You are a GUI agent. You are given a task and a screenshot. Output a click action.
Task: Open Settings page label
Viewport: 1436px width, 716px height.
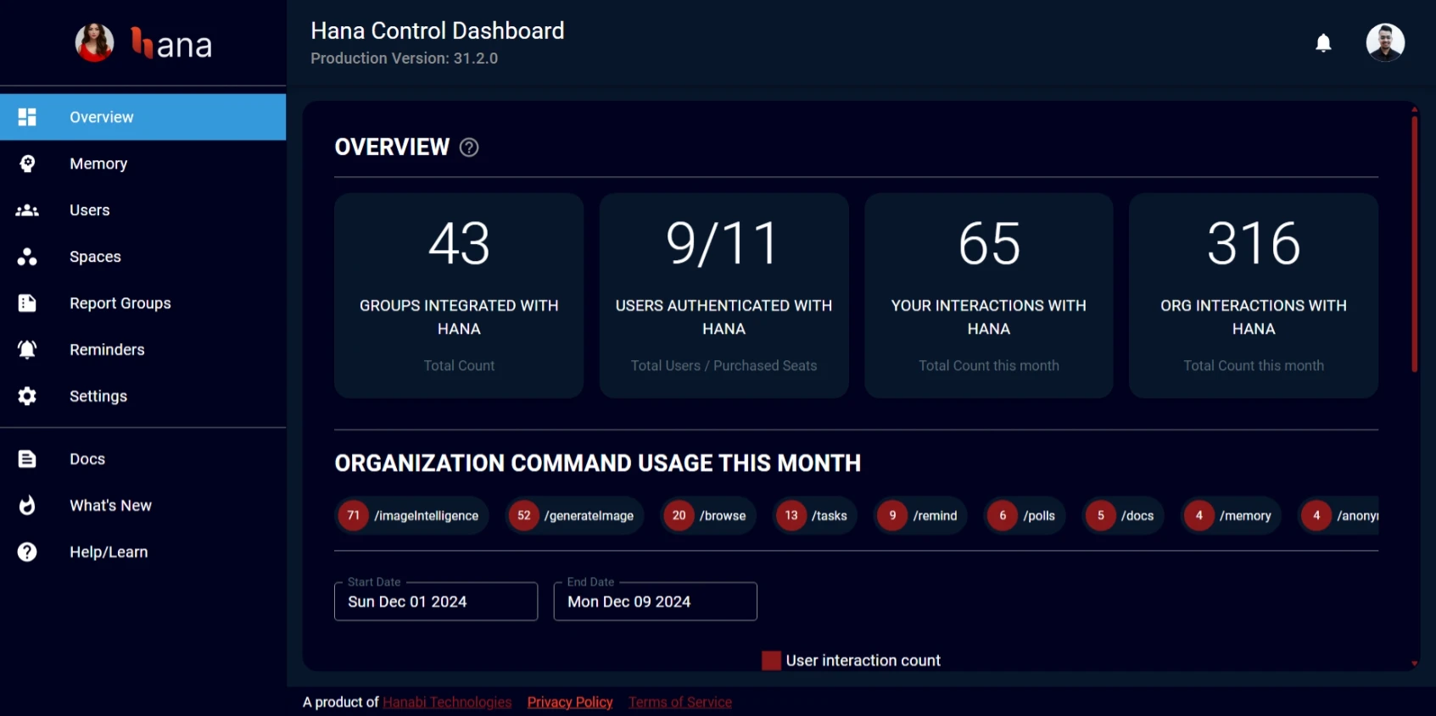click(x=98, y=396)
